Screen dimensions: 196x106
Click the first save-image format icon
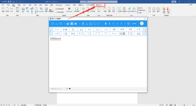pos(68,23)
